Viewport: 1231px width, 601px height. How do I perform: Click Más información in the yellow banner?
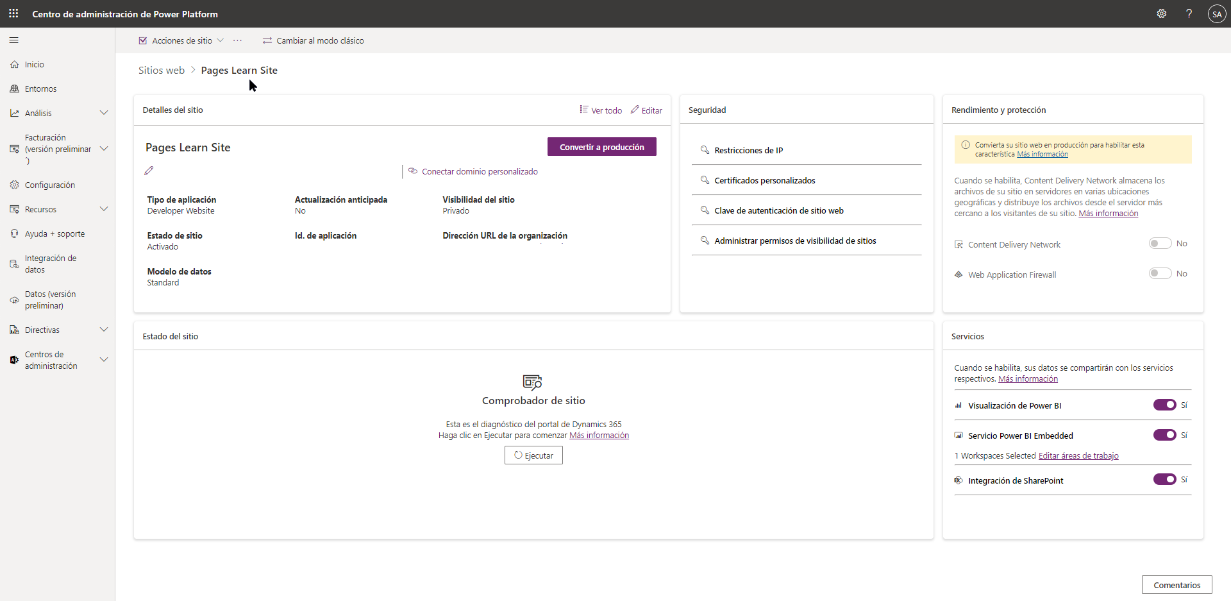(1043, 154)
